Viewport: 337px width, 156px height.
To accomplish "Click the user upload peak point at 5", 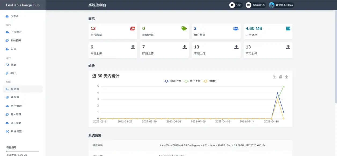I will point(284,86).
